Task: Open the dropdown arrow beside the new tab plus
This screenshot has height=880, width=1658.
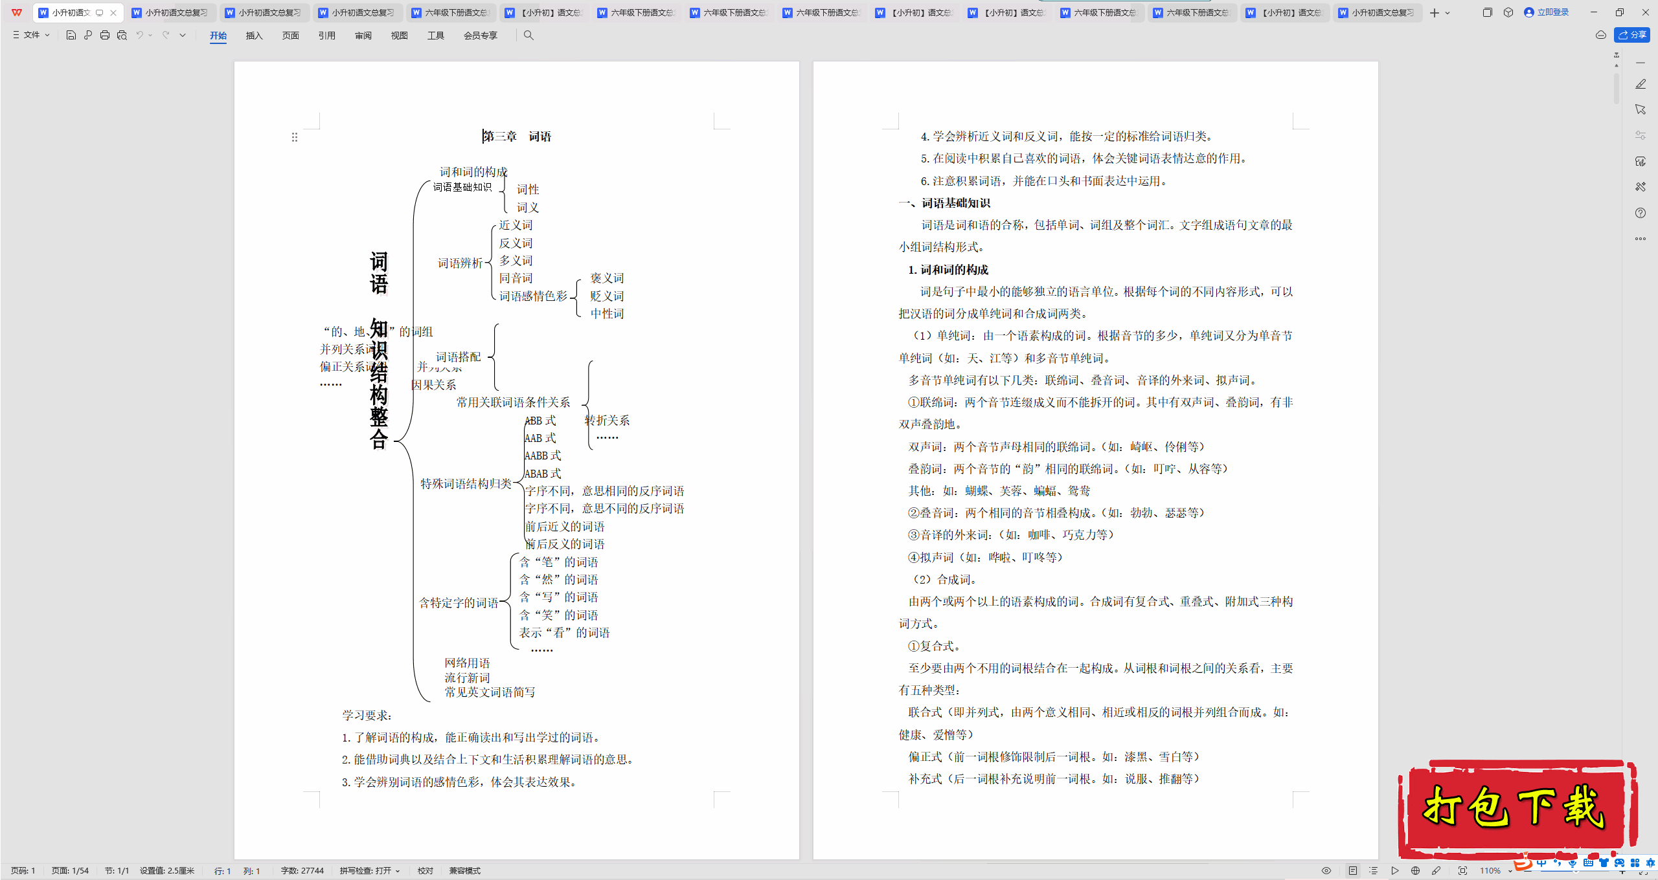Action: [x=1448, y=13]
